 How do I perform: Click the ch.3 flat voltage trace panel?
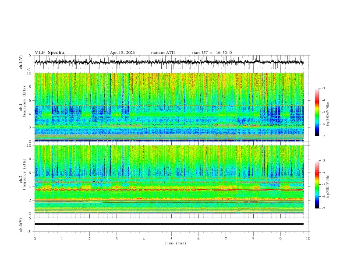172,225
